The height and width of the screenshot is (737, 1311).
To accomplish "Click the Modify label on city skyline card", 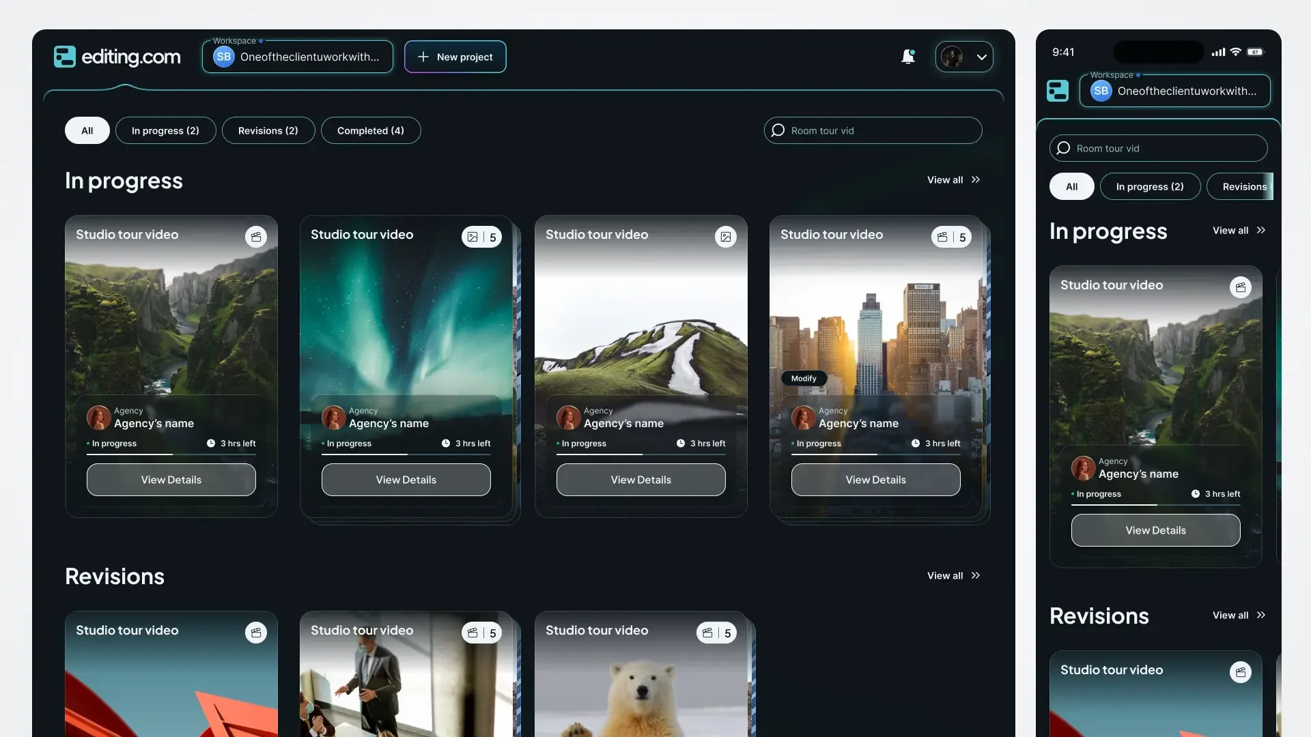I will (804, 378).
